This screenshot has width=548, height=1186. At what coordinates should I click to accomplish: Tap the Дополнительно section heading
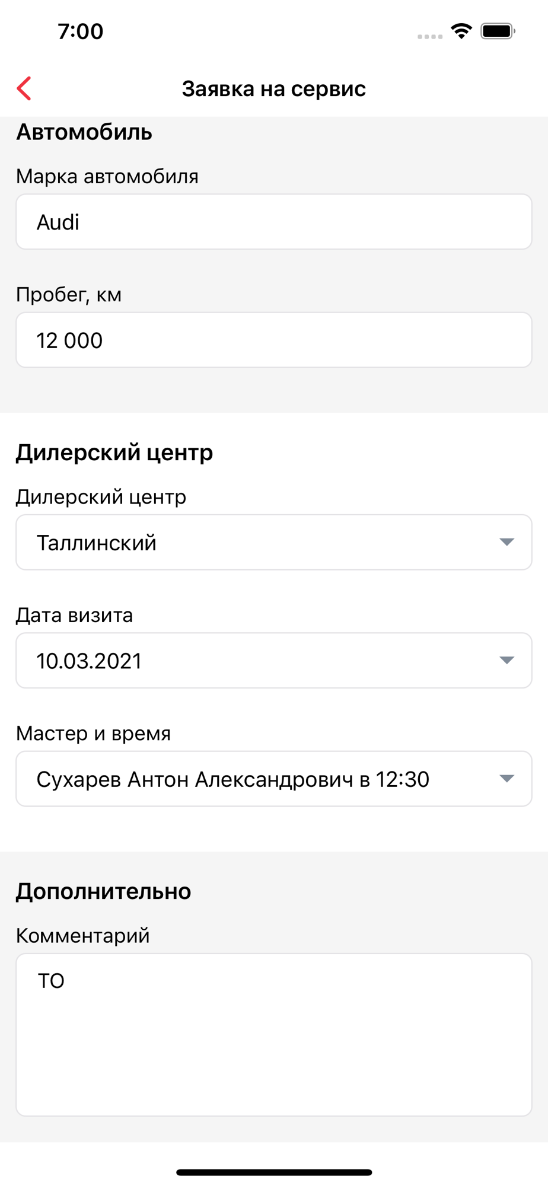pos(103,891)
